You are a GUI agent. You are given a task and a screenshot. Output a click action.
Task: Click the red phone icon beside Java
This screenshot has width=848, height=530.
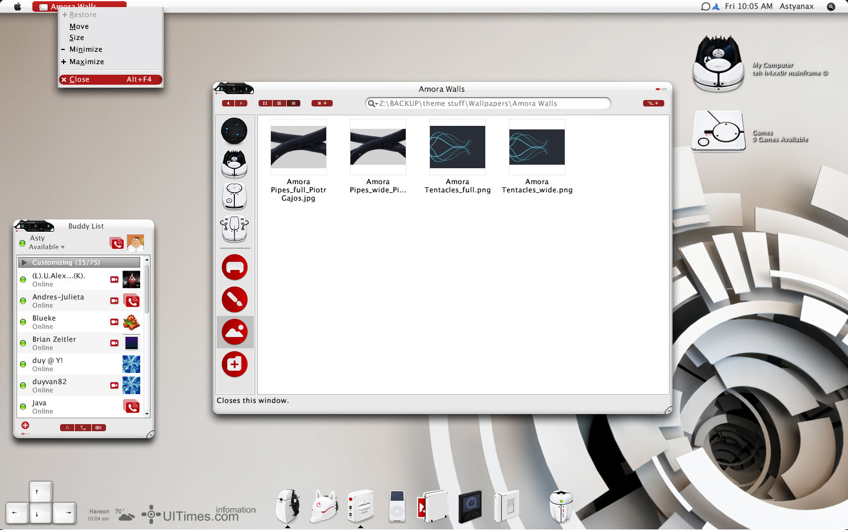131,406
